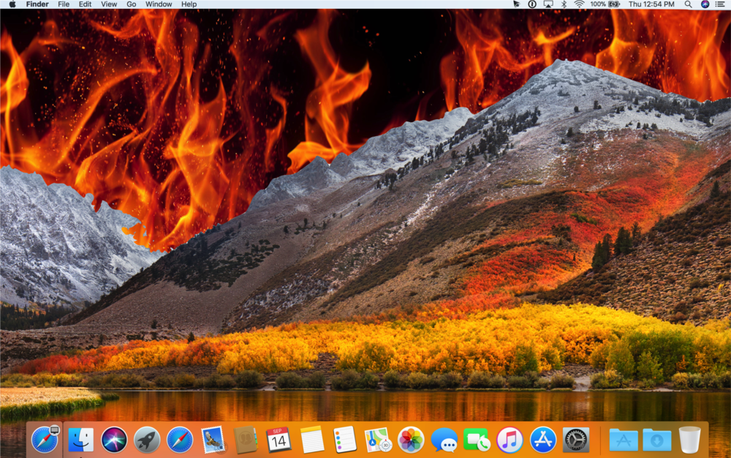Screen dimensions: 731x458
Task: Open the Trash in the Dock
Action: (689, 440)
